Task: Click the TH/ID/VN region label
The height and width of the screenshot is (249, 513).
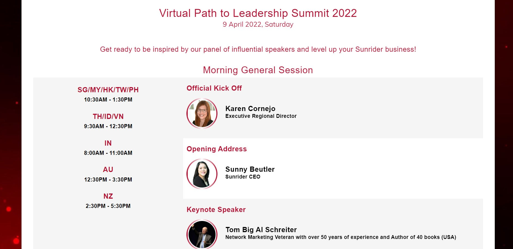Action: (108, 116)
